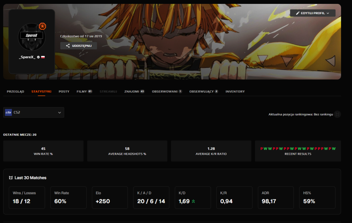352x223 pixels.
Task: Click the 81 badge on Filmy
Action: tap(90, 91)
